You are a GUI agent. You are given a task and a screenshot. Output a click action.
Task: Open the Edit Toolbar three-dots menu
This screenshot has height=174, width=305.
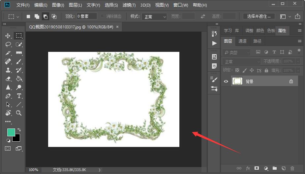(x=8, y=122)
